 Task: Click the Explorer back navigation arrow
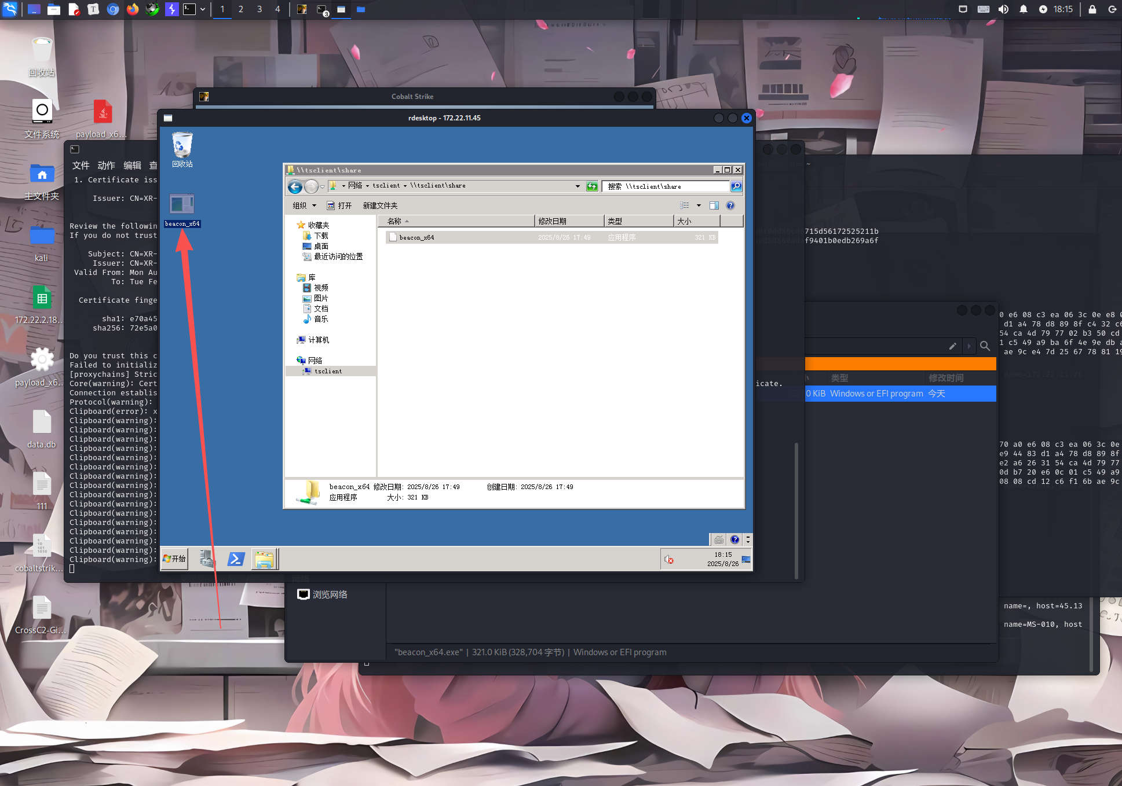click(295, 186)
